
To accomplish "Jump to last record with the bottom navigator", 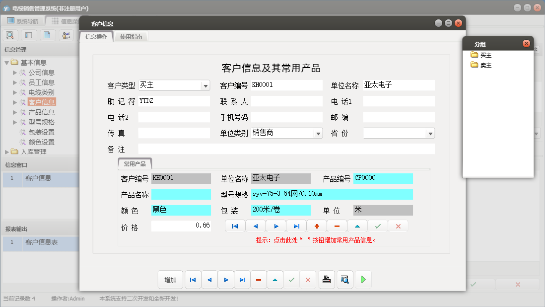I will click(x=242, y=279).
